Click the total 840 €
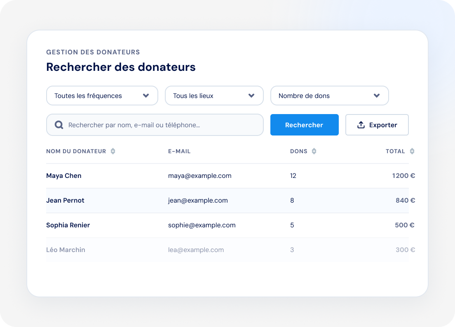This screenshot has width=455, height=327. point(406,200)
